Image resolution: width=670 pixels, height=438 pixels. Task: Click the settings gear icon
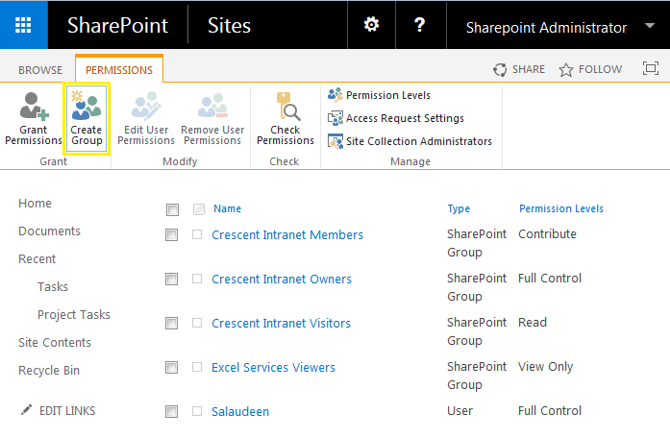[x=371, y=25]
